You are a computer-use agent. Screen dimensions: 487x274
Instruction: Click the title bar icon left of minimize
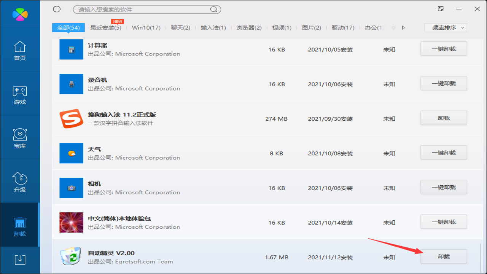point(441,9)
